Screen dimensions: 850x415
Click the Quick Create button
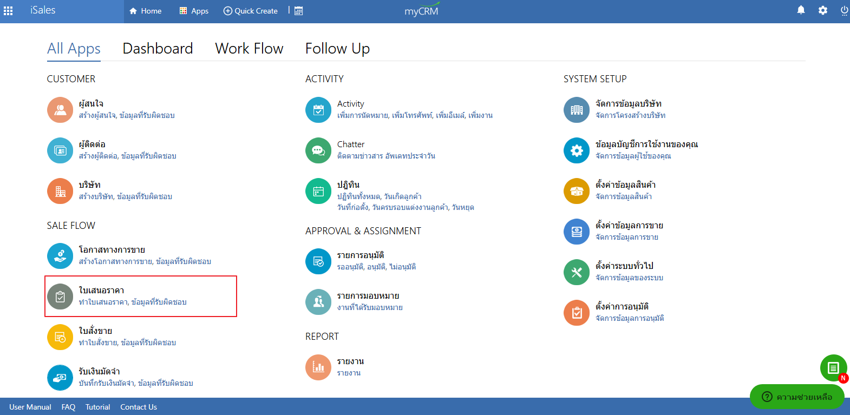pyautogui.click(x=251, y=11)
